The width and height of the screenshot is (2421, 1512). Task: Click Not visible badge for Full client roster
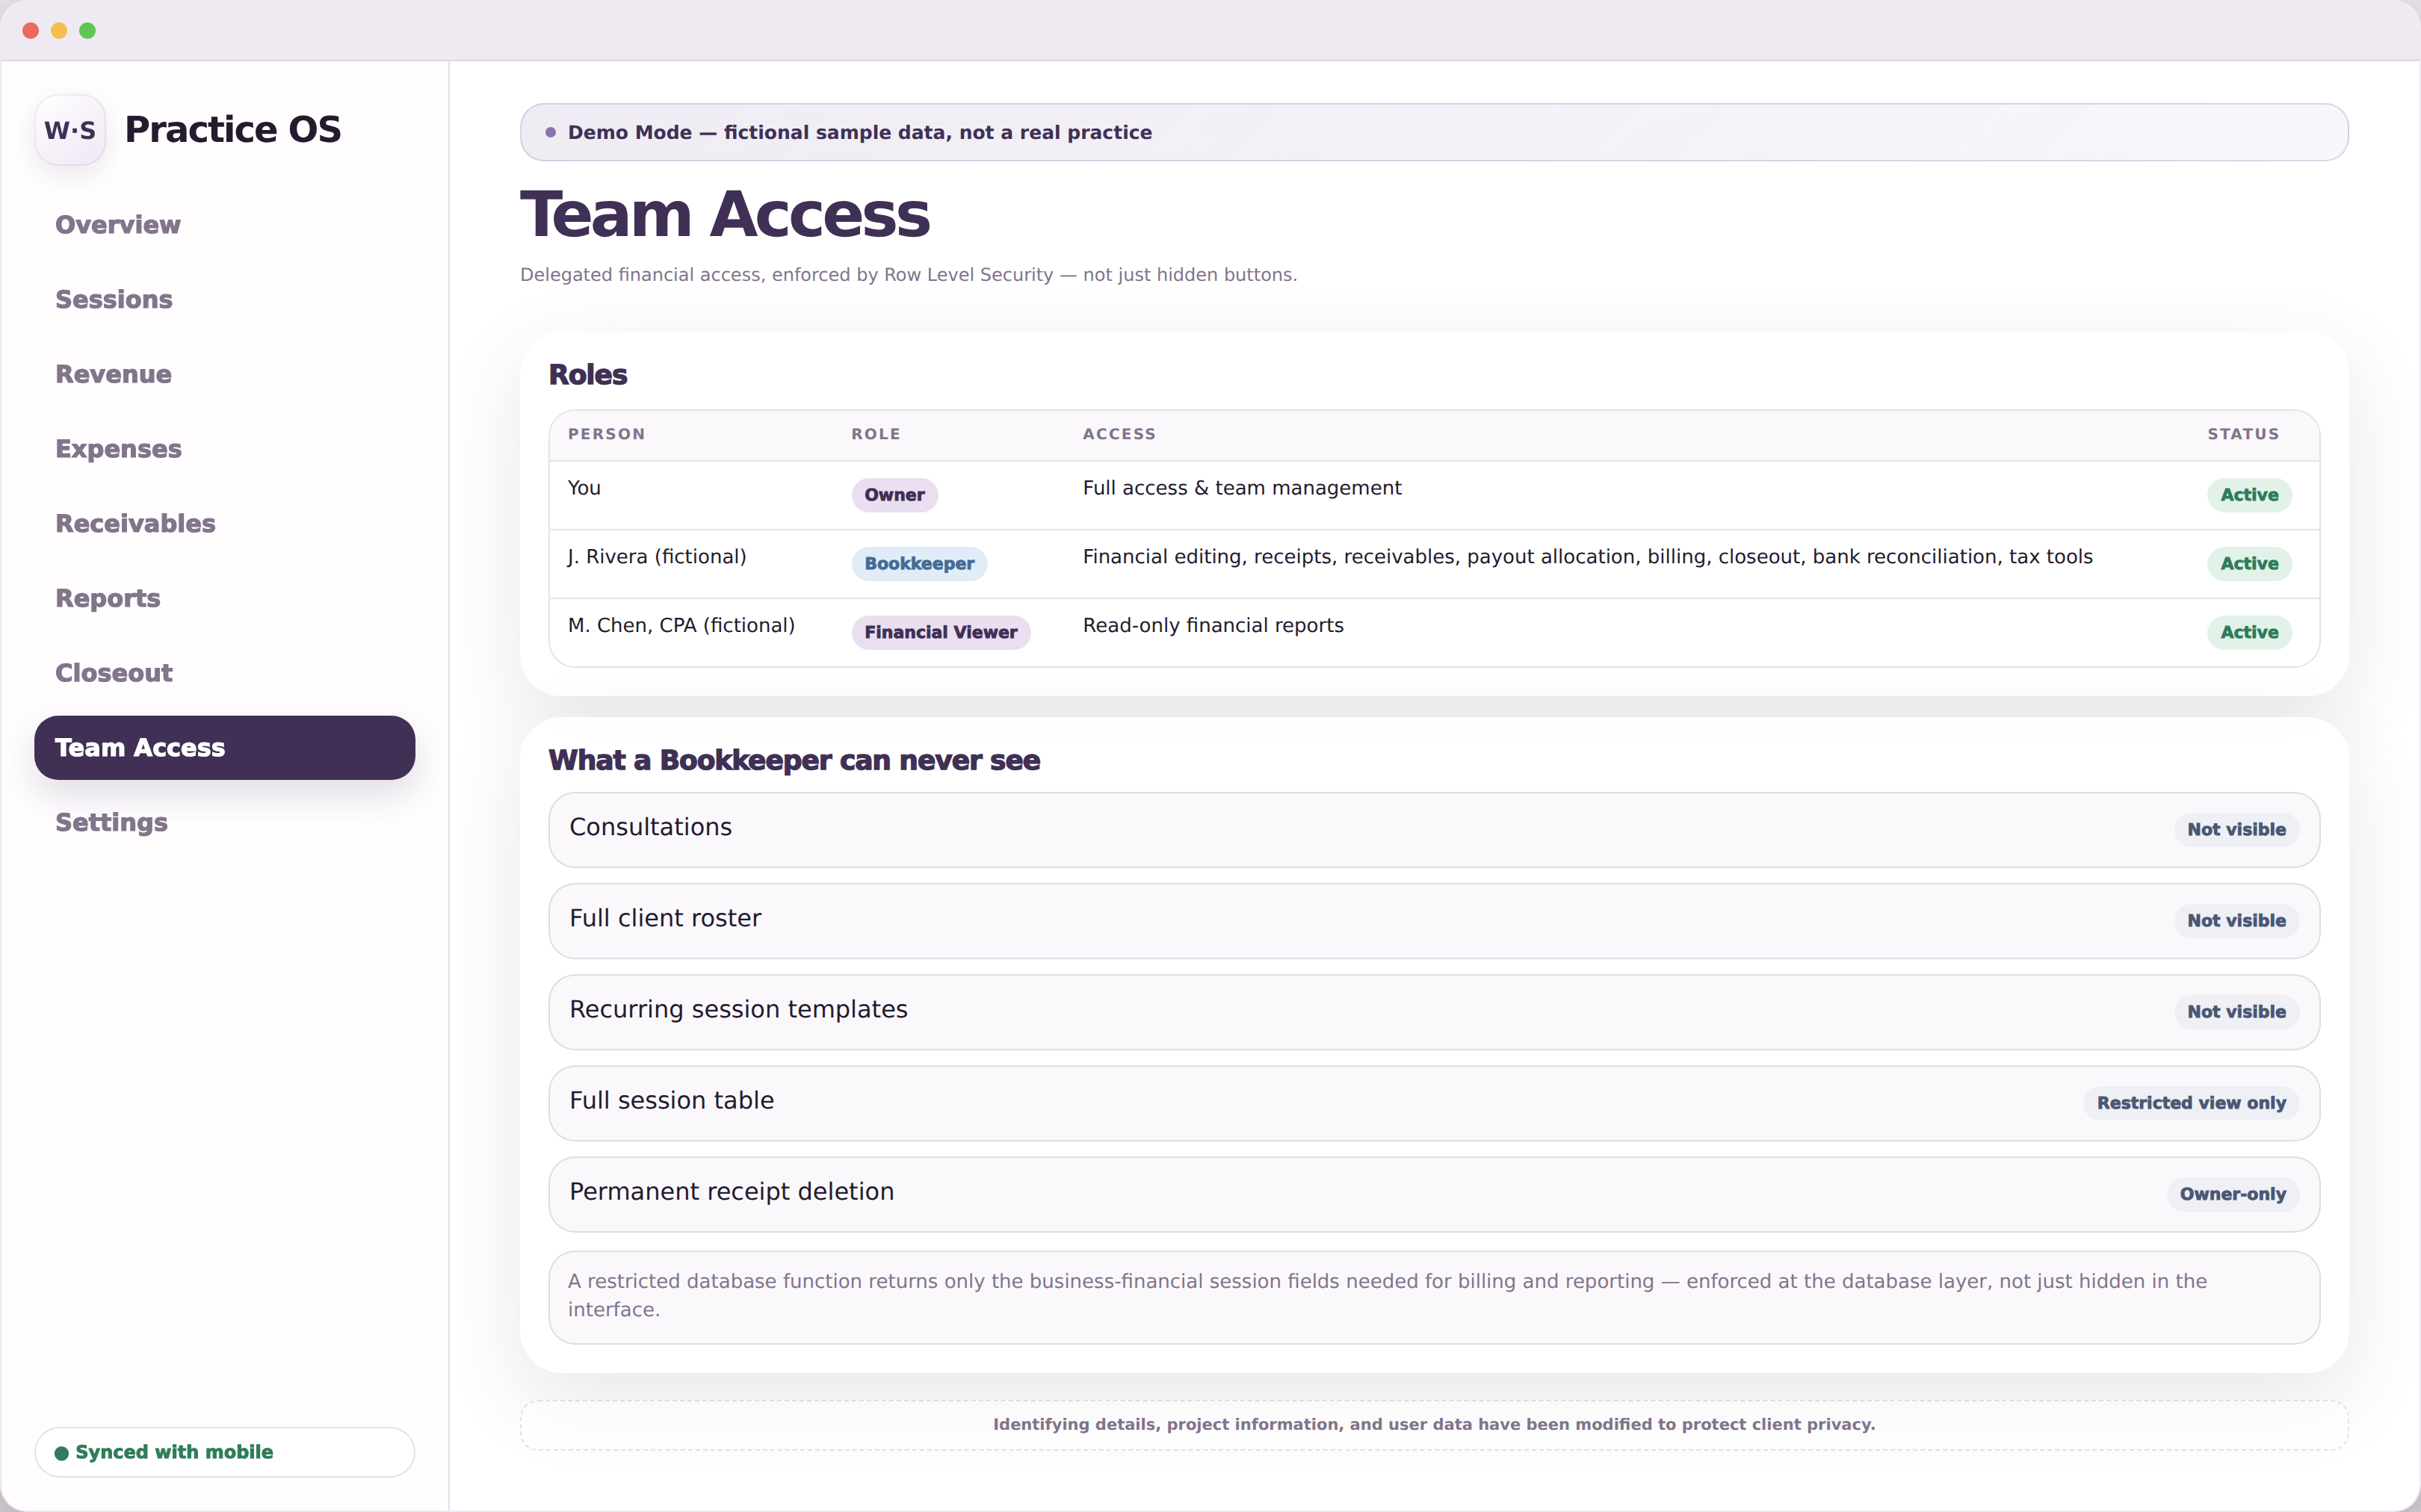click(x=2236, y=920)
